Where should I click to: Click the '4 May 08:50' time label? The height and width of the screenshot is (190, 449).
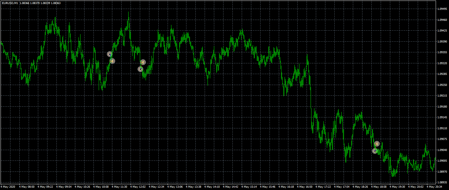[27, 187]
